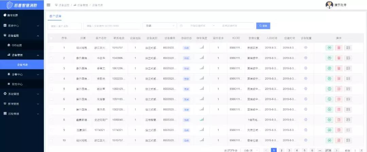Check the checkbox for row 1
The height and width of the screenshot is (152, 367).
point(51,48)
